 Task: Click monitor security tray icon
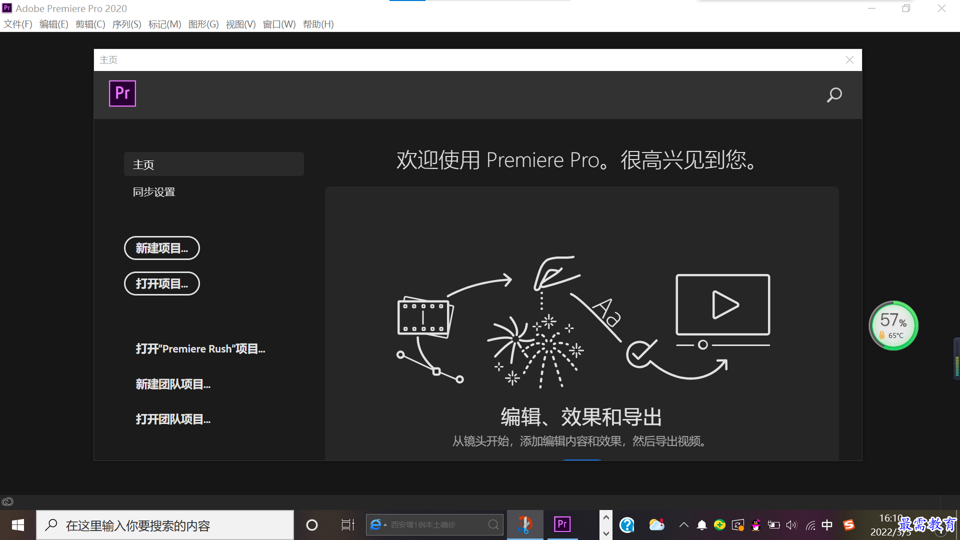pyautogui.click(x=738, y=525)
